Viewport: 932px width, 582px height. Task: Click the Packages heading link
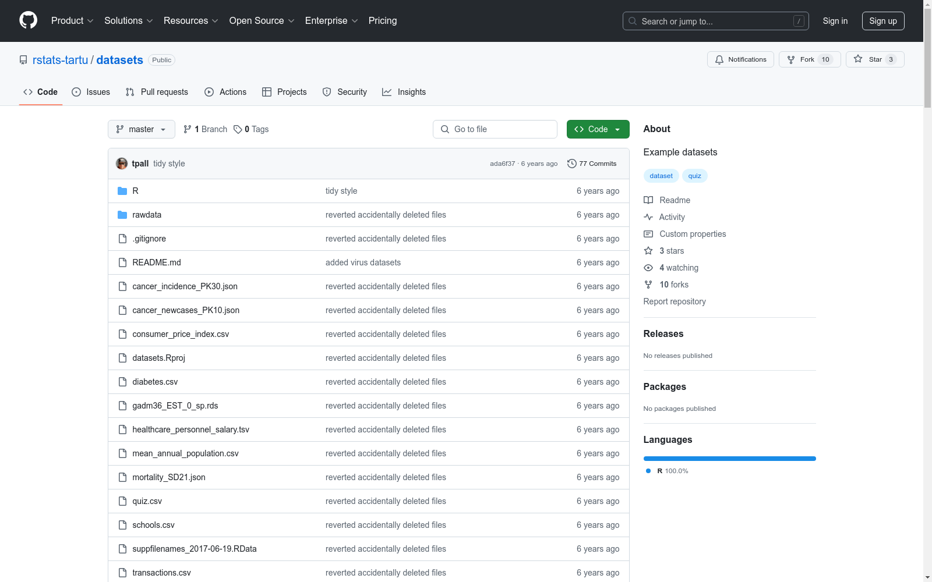[x=665, y=386]
